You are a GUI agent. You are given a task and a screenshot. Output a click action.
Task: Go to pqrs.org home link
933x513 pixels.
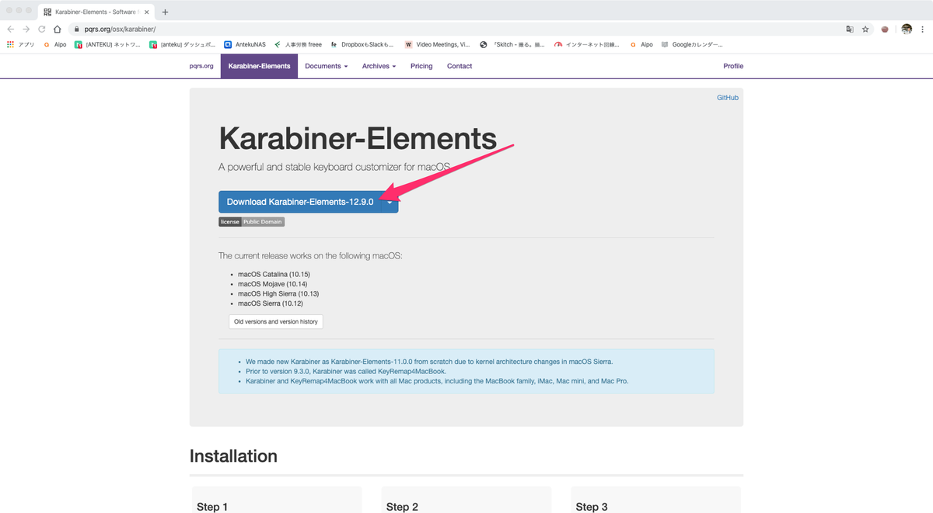[x=201, y=66]
